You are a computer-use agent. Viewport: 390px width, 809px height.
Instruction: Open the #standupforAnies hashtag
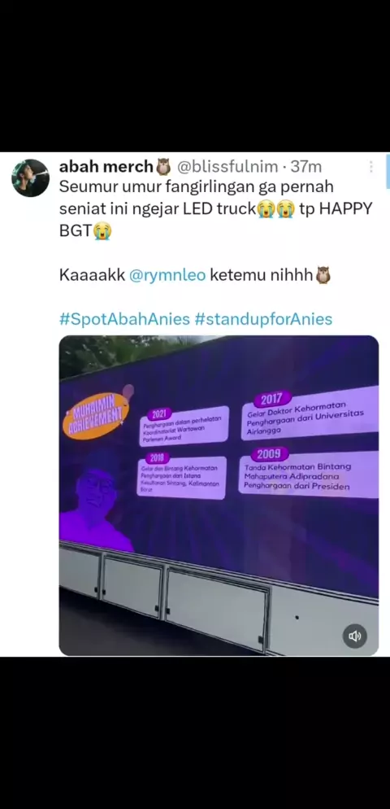point(263,319)
